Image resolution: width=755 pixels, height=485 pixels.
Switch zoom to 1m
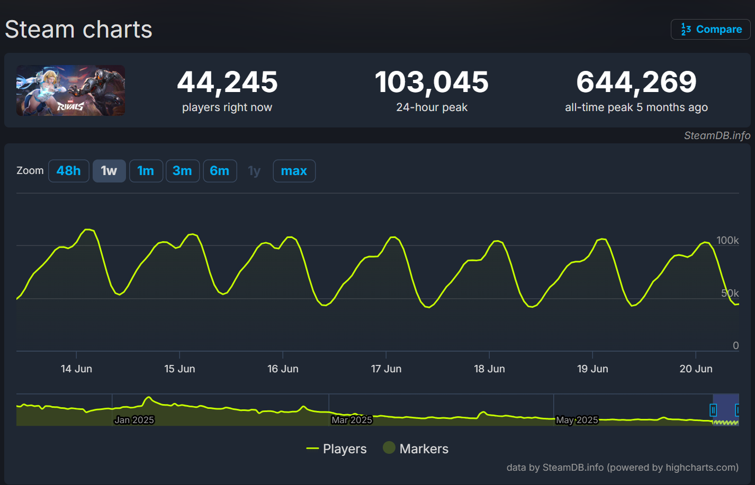pyautogui.click(x=146, y=171)
